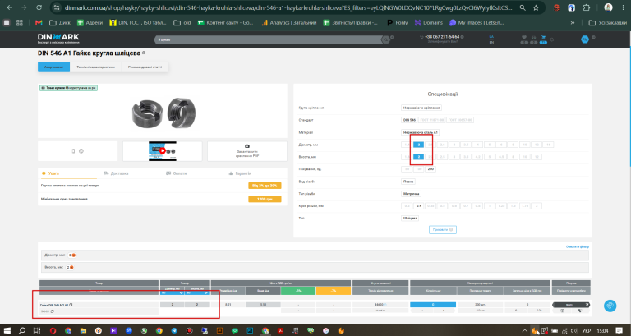Click the product photo of slotted nuts

tap(164, 113)
